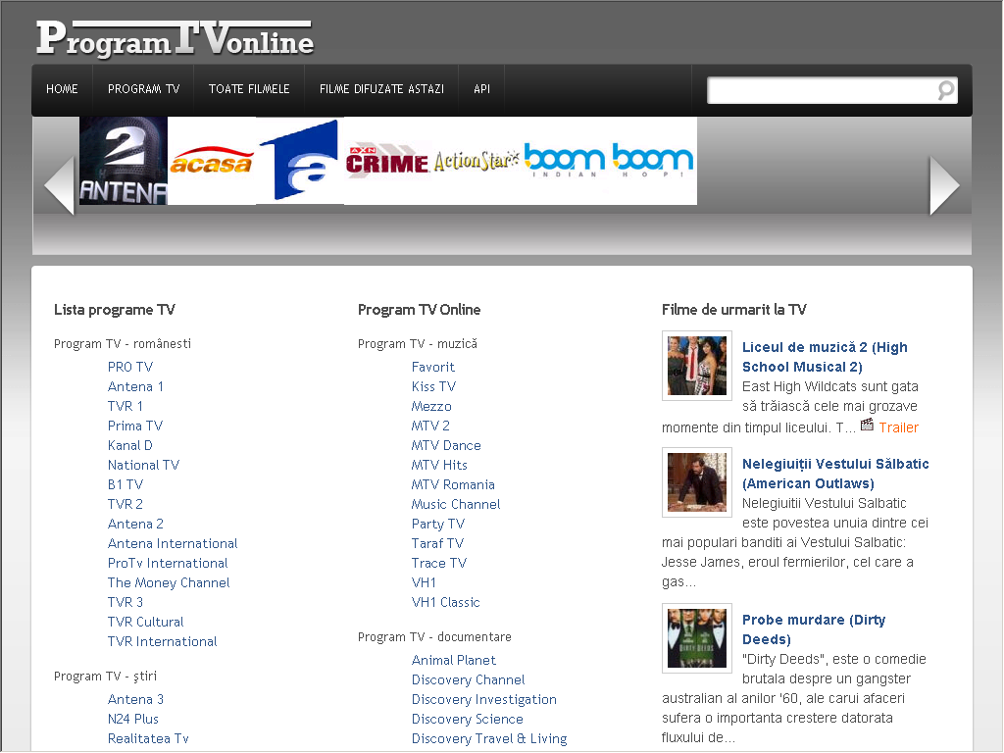
Task: Open Antena 1 blue logo
Action: coord(300,161)
